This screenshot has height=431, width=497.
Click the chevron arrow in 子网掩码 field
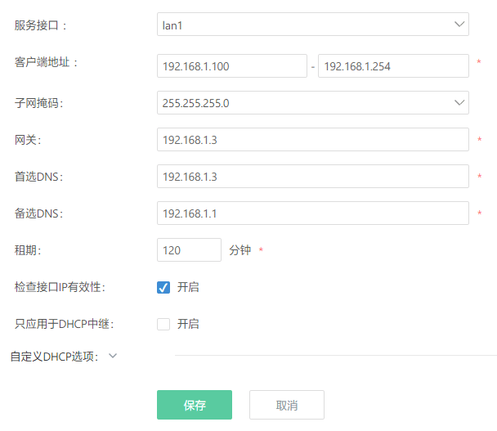coord(459,103)
